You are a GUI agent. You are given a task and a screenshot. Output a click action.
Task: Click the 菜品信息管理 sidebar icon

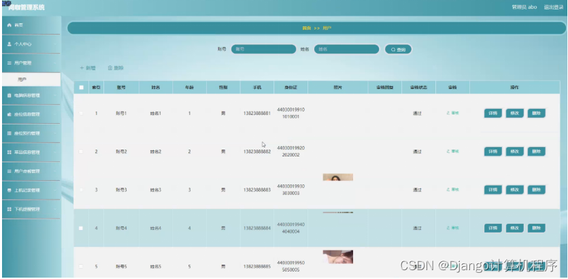coord(10,152)
